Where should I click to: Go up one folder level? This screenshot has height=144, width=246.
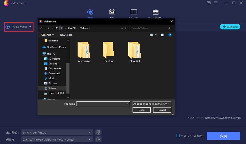(x=57, y=28)
